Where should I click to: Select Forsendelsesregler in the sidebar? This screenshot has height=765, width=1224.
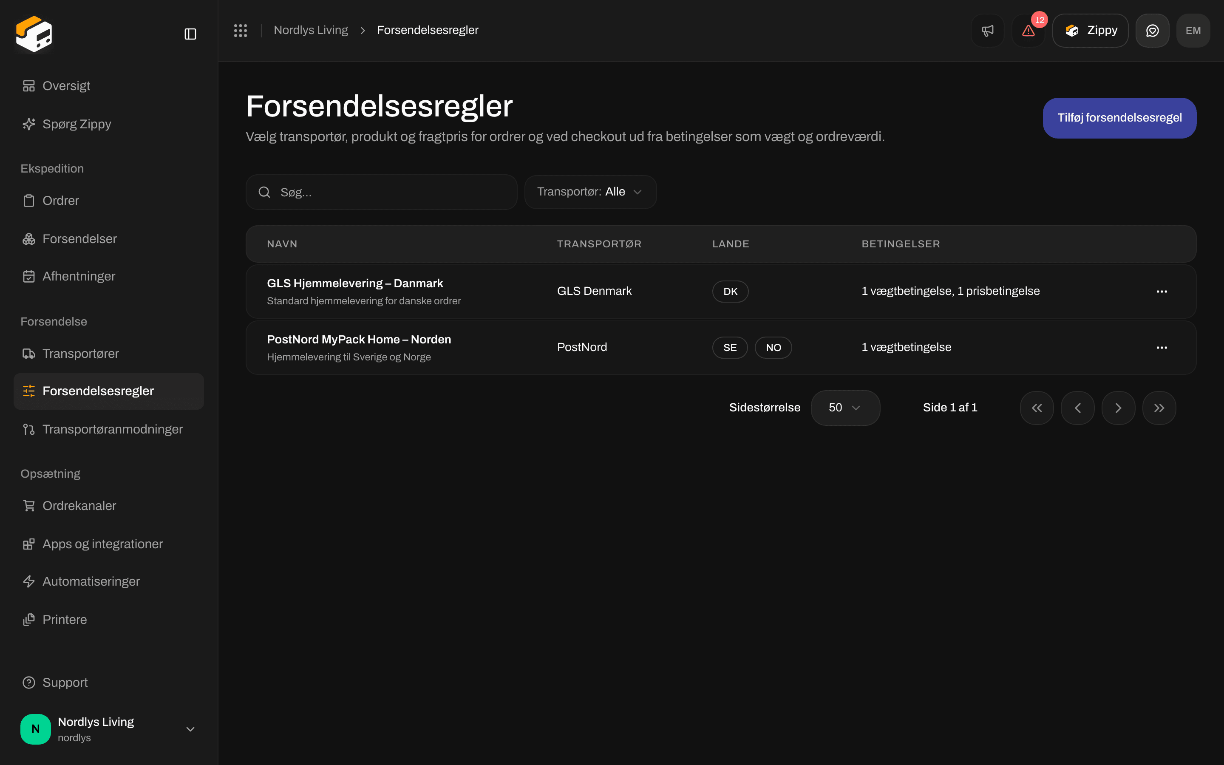pos(109,391)
